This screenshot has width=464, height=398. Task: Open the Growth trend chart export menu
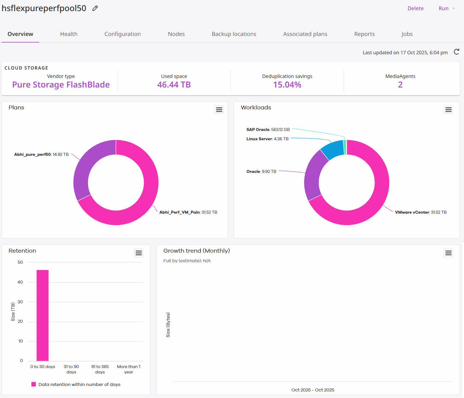[x=448, y=253]
